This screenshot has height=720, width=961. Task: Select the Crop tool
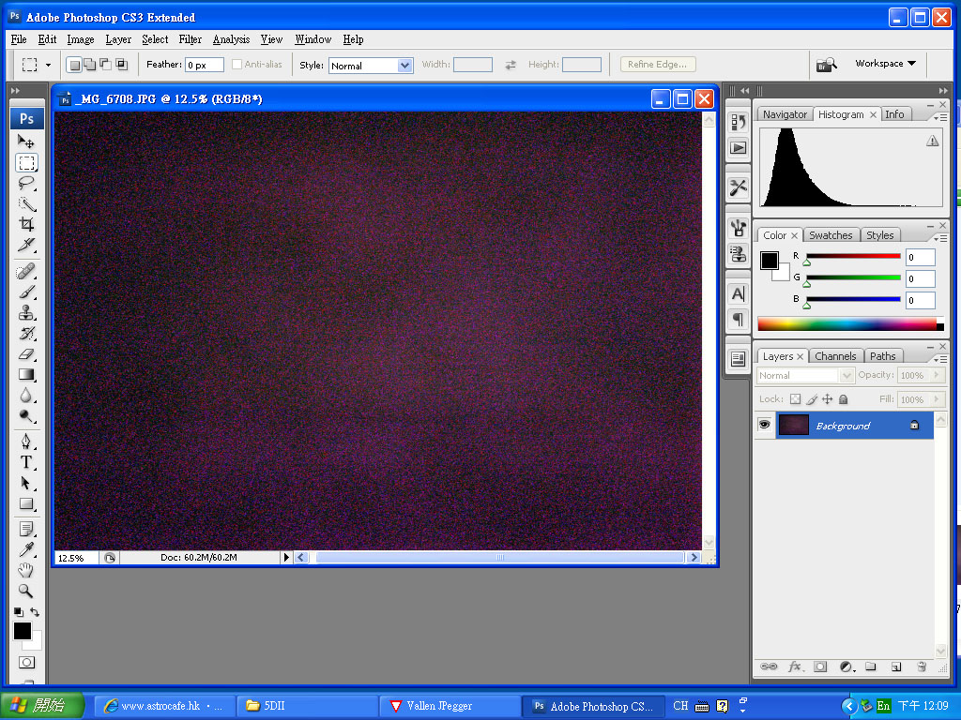pos(26,224)
